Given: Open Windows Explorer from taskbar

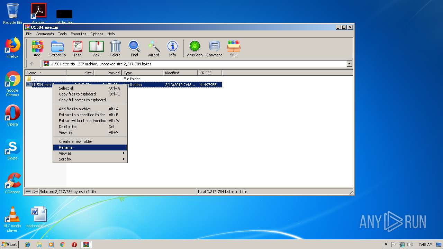Looking at the screenshot, I should [39, 245].
